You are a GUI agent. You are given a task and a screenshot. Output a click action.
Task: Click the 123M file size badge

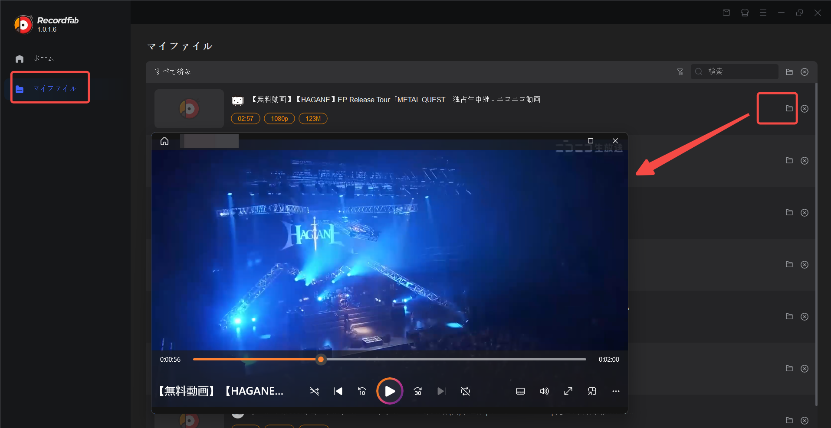313,119
